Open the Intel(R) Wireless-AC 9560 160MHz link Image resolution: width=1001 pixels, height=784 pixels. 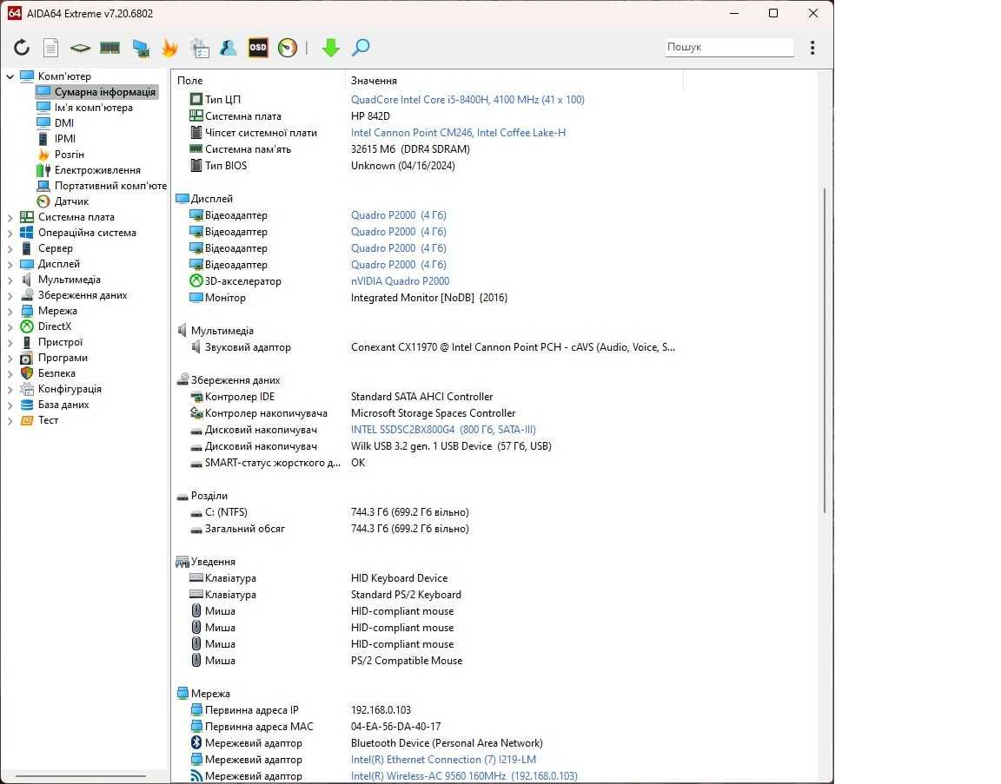click(x=464, y=776)
